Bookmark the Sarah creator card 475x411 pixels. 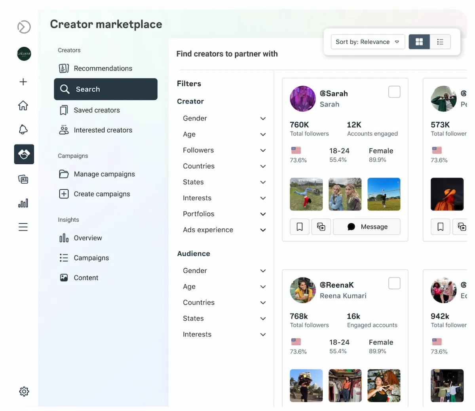click(x=300, y=226)
